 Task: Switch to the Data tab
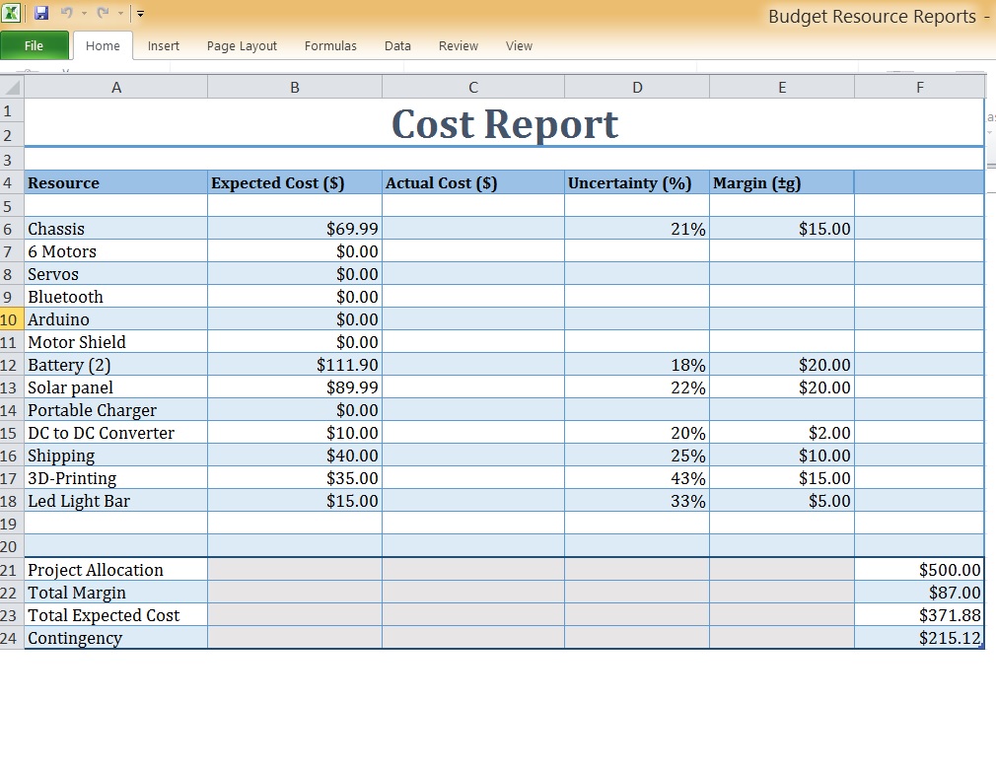point(397,45)
